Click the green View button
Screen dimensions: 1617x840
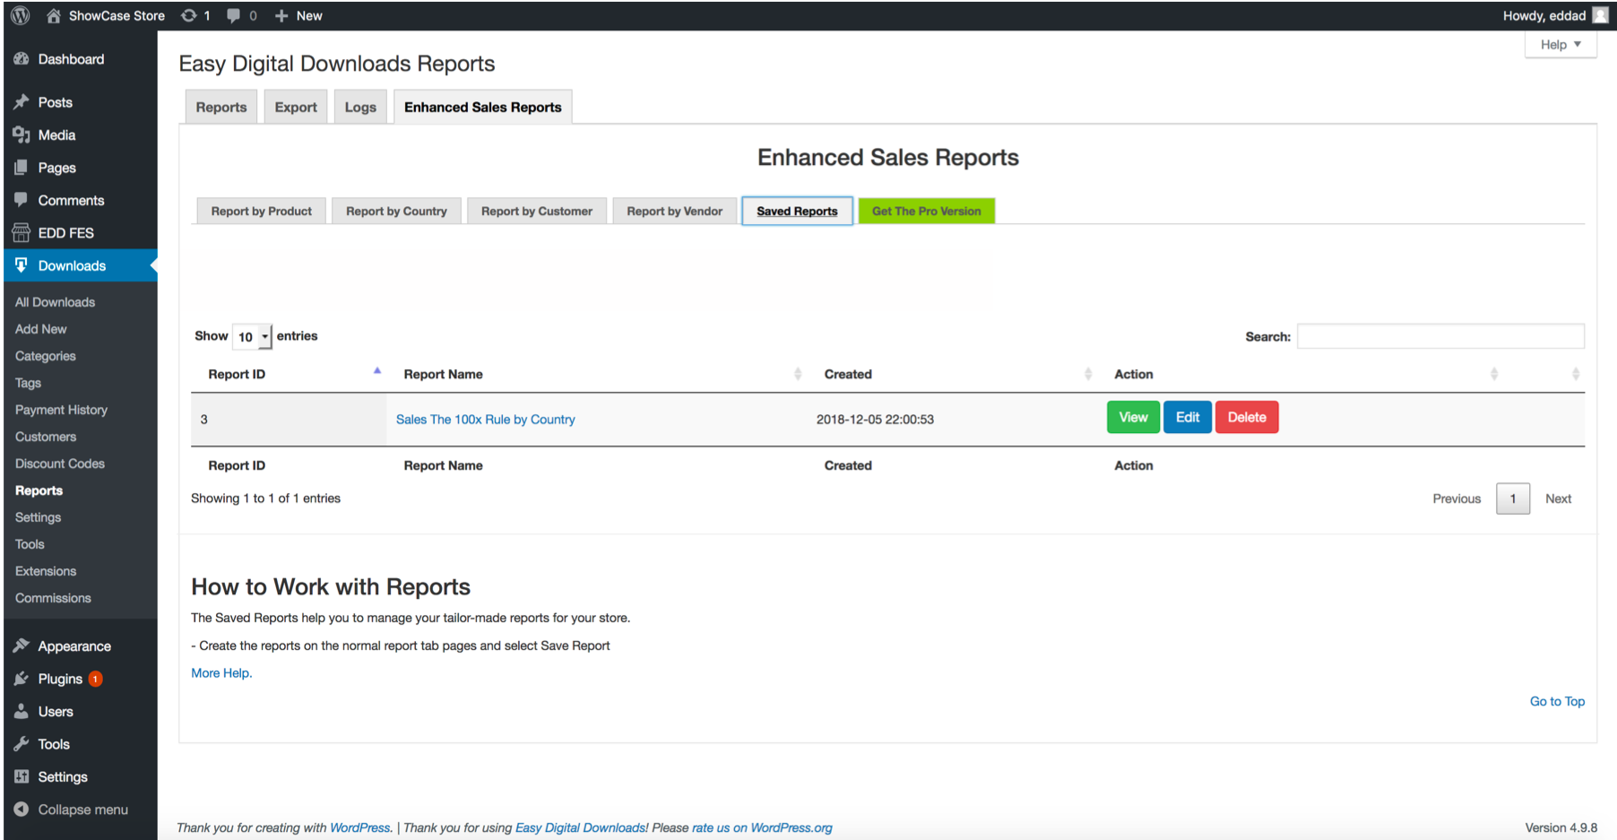point(1133,418)
